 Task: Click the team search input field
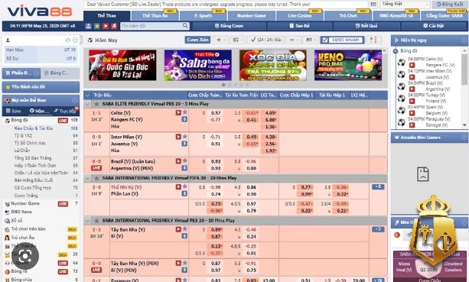[151, 26]
